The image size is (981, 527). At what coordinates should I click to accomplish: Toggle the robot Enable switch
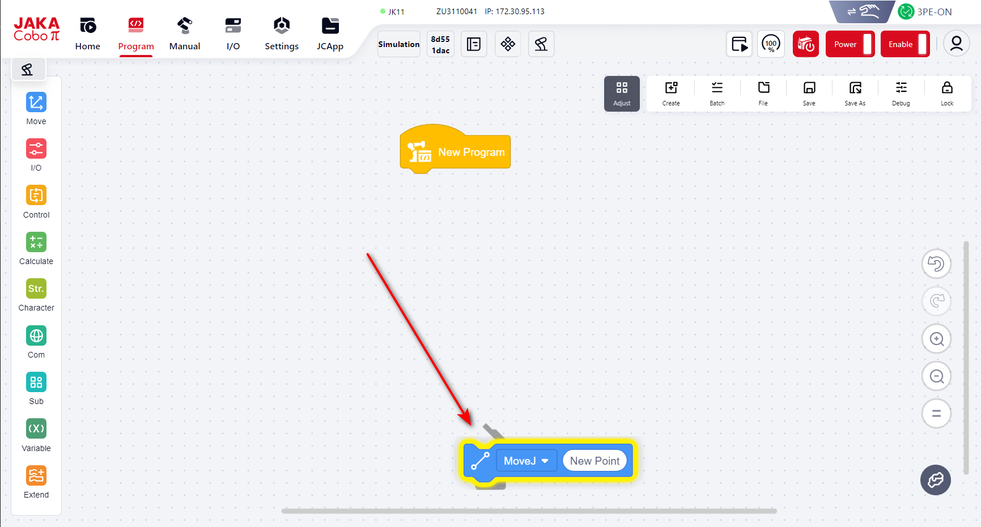pyautogui.click(x=904, y=44)
